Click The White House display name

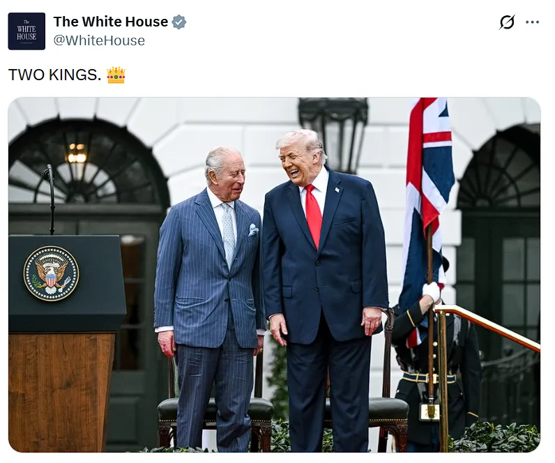tap(111, 22)
